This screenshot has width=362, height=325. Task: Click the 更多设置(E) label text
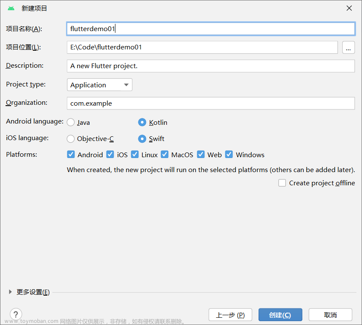pyautogui.click(x=33, y=292)
